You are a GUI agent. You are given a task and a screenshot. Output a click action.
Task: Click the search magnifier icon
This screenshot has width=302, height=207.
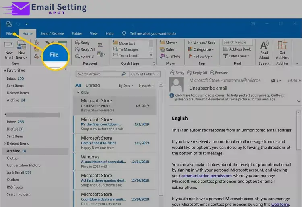point(124,74)
